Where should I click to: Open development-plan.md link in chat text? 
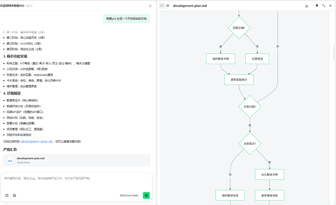click(x=37, y=141)
